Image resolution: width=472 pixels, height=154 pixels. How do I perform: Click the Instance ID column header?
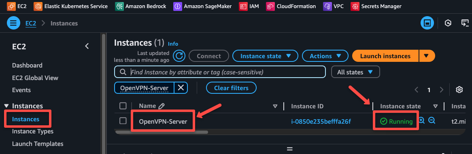pyautogui.click(x=307, y=106)
